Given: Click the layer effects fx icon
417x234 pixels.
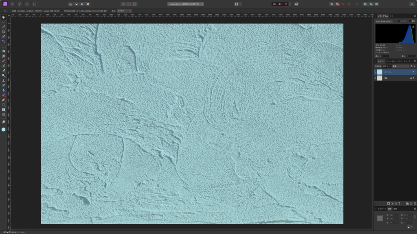Looking at the screenshot, I should tap(396, 203).
